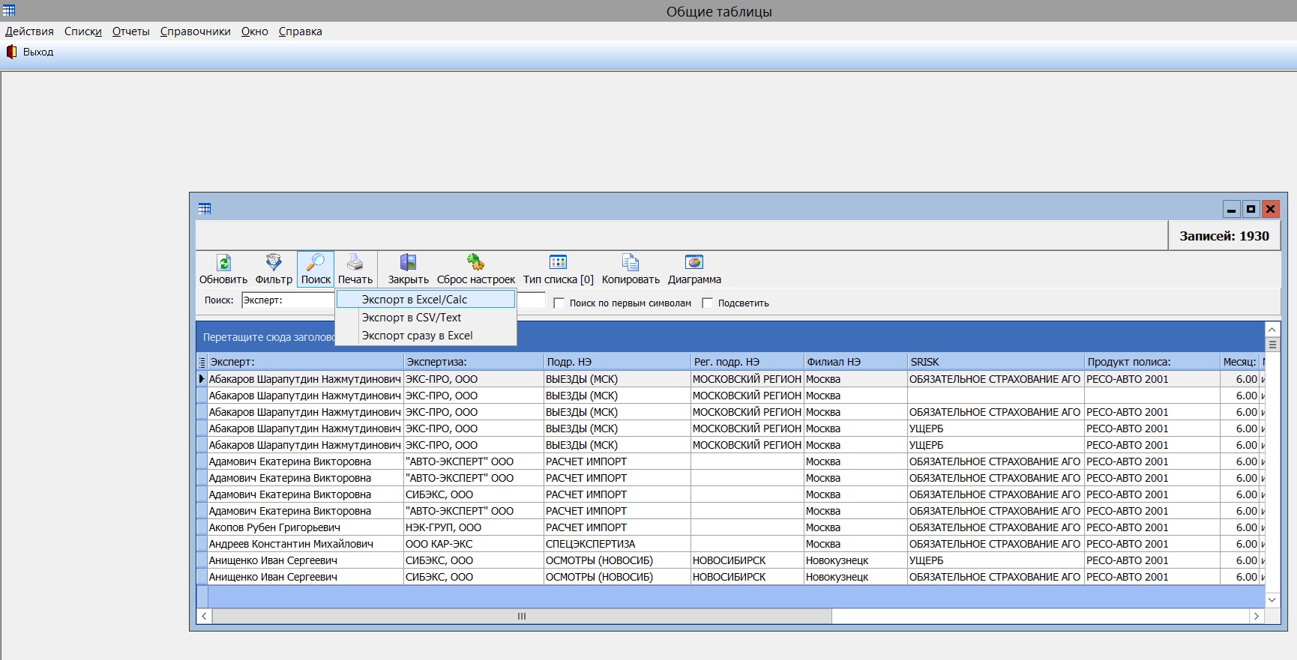Viewport: 1297px width, 660px height.
Task: Open the Справочники menu
Action: (x=196, y=31)
